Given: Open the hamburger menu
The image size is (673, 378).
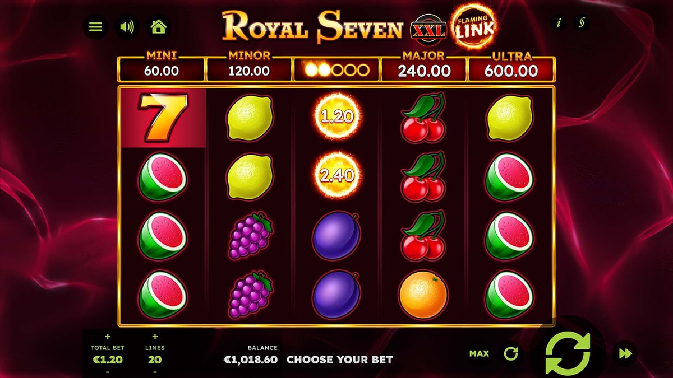Looking at the screenshot, I should 96,27.
